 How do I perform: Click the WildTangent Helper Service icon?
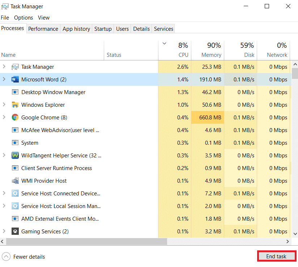pyautogui.click(x=15, y=156)
